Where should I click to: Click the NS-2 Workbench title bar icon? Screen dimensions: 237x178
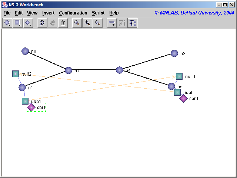tap(5, 5)
